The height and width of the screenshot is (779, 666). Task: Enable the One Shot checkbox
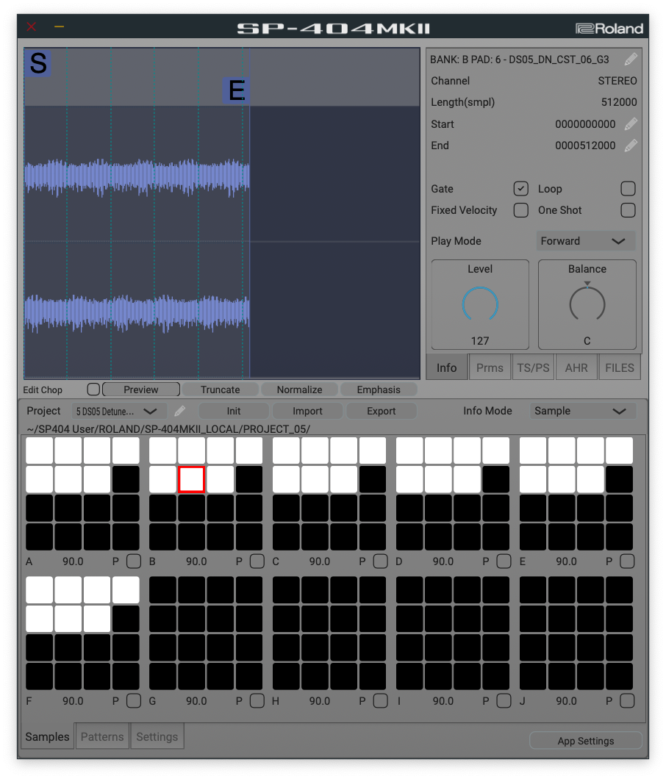pos(629,210)
